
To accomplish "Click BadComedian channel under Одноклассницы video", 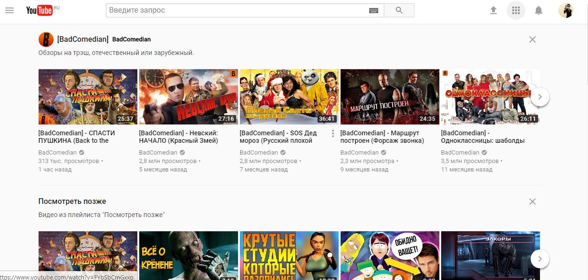I will point(460,152).
